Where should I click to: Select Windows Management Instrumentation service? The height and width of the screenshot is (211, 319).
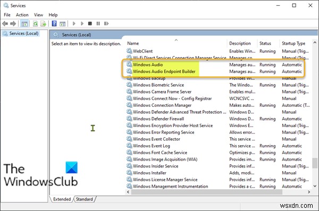tap(170, 187)
